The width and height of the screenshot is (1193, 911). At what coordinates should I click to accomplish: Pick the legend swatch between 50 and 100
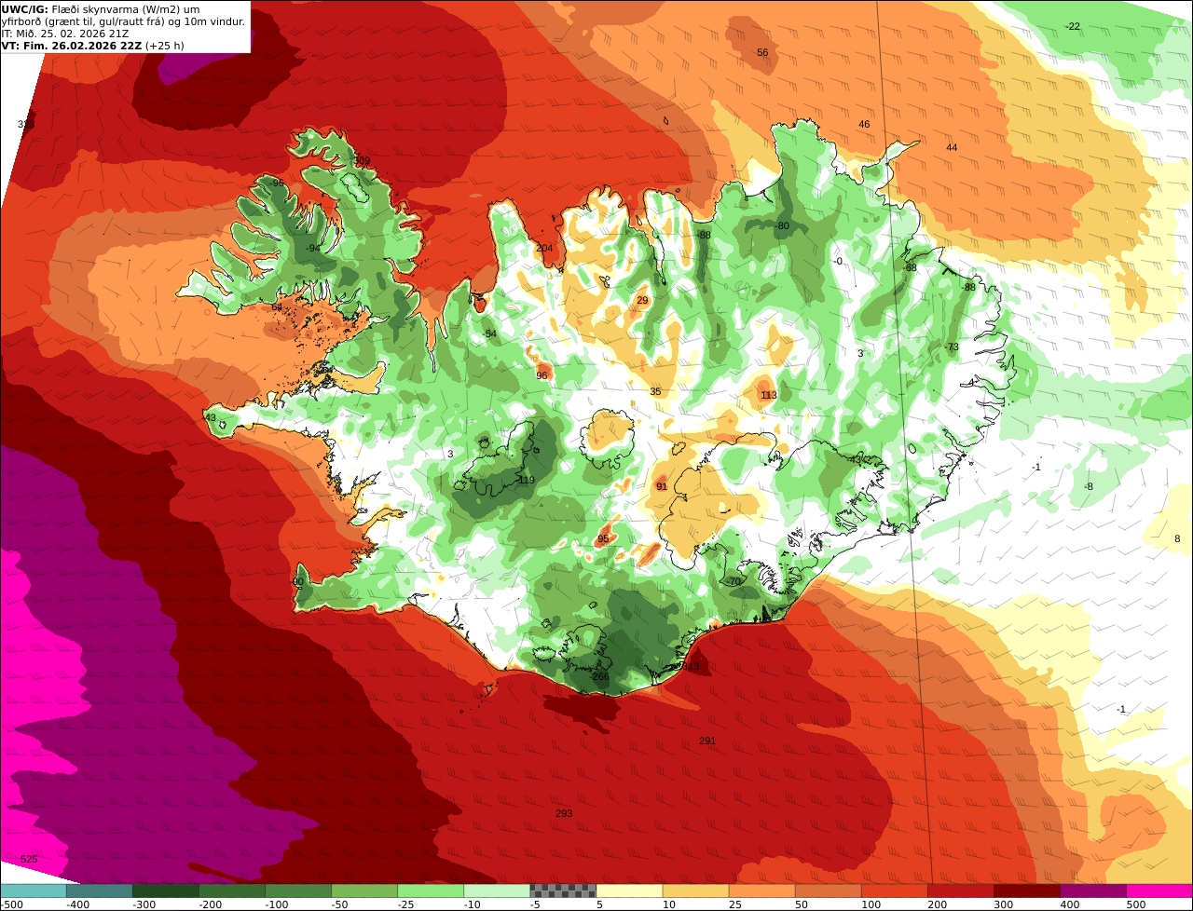click(x=828, y=891)
